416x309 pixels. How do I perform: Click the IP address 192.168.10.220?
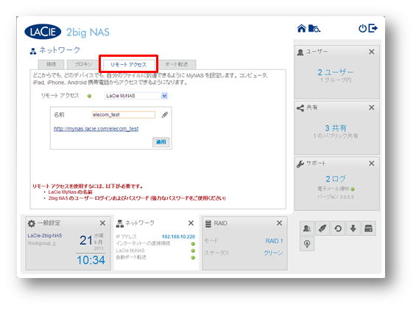(x=178, y=237)
